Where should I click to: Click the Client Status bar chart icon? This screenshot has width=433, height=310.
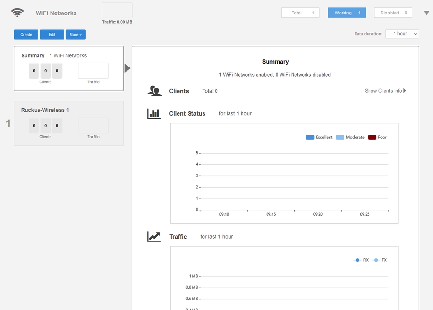click(153, 114)
